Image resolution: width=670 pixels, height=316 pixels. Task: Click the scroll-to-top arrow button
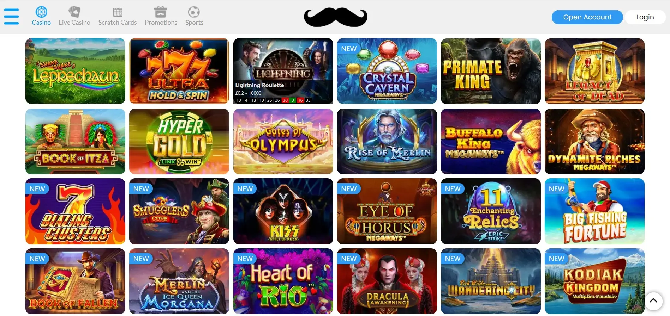[x=653, y=301]
